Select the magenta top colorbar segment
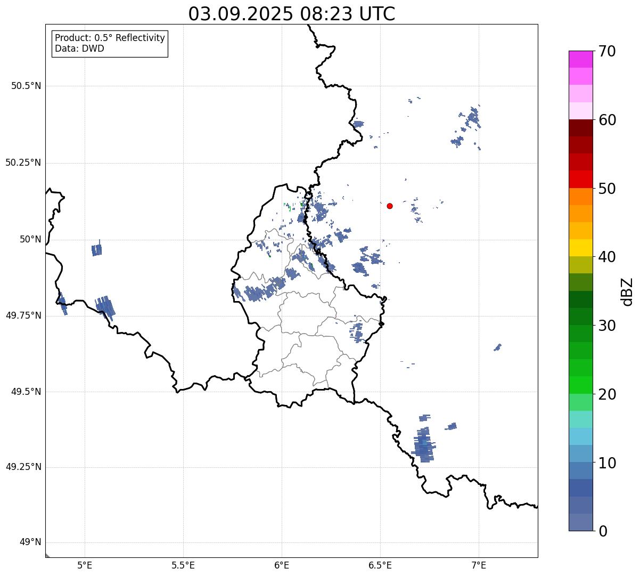640x576 pixels. coord(580,59)
